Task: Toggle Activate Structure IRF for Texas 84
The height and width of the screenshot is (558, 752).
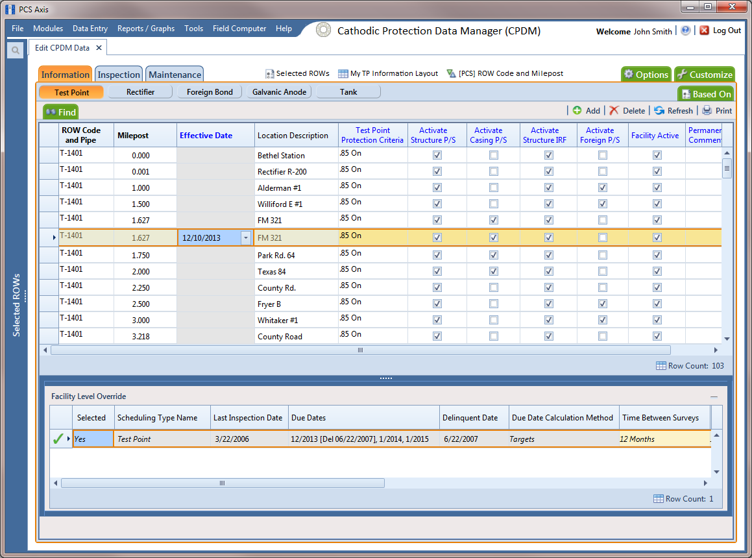Action: point(549,272)
